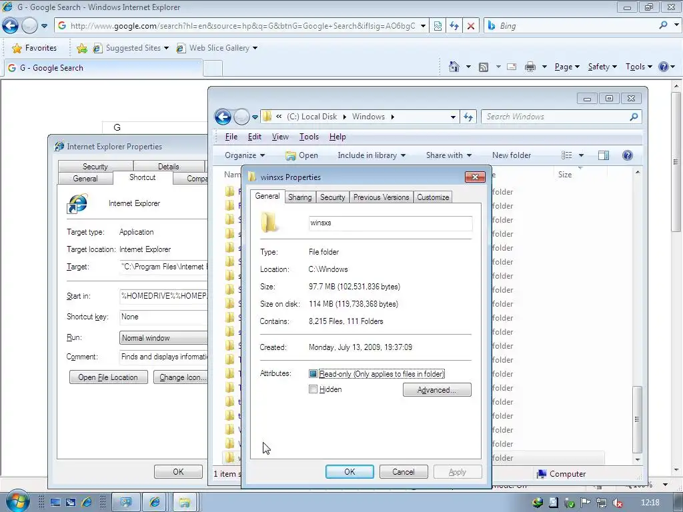
Task: Refresh the Google search page
Action: 454,26
